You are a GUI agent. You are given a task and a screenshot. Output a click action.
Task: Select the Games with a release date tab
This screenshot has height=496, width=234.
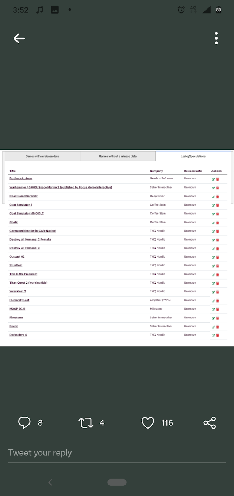[x=42, y=156]
